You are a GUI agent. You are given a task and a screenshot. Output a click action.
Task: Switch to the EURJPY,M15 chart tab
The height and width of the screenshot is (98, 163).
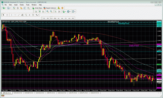coord(84,93)
